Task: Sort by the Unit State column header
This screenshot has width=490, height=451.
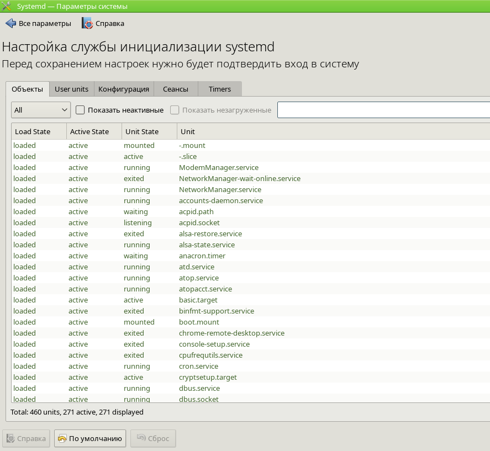Action: pos(149,131)
